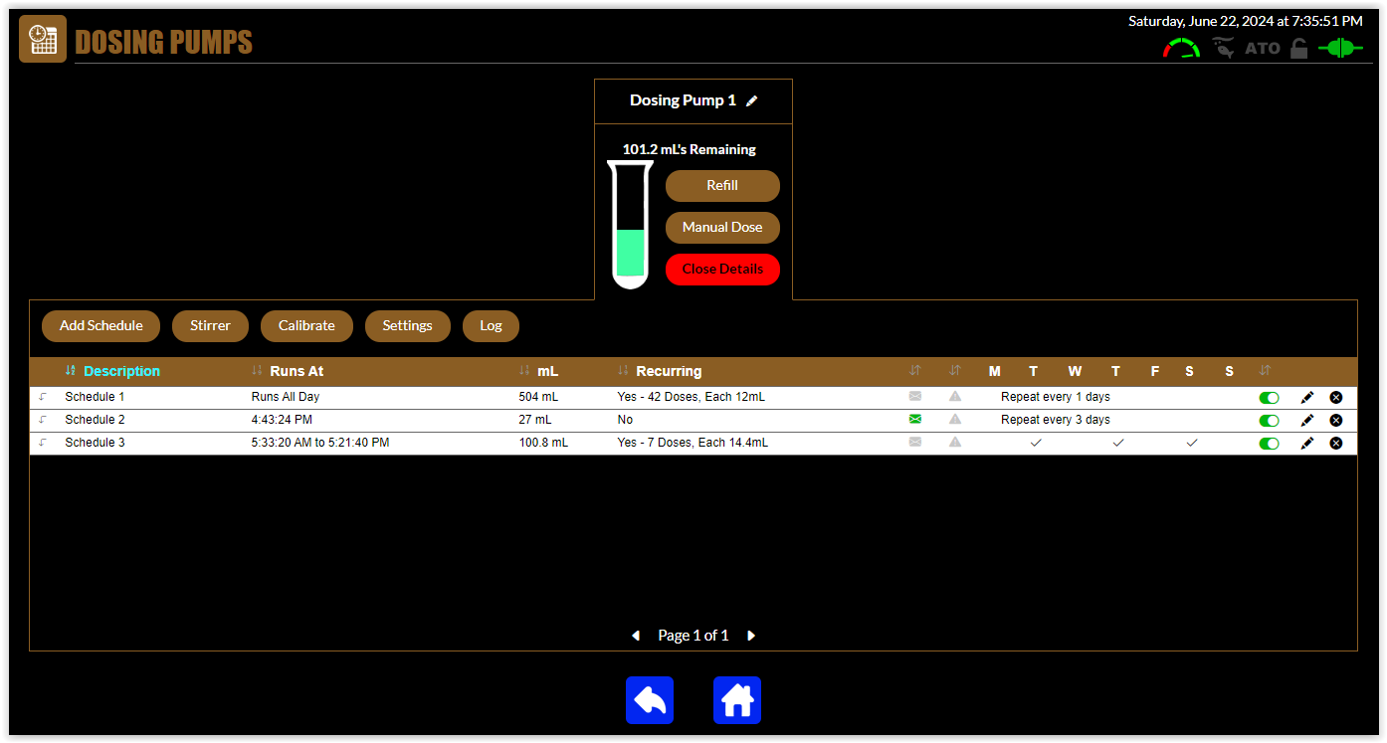This screenshot has width=1387, height=743.
Task: Disable the Schedule 1 enable toggle
Action: pos(1269,397)
